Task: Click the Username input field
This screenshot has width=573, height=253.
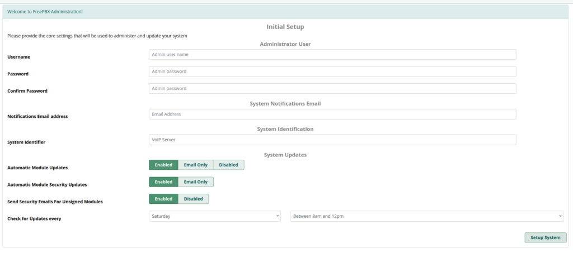Action: (x=332, y=55)
